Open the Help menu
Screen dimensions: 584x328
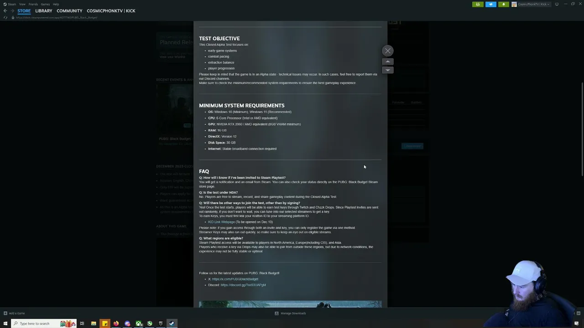56,4
